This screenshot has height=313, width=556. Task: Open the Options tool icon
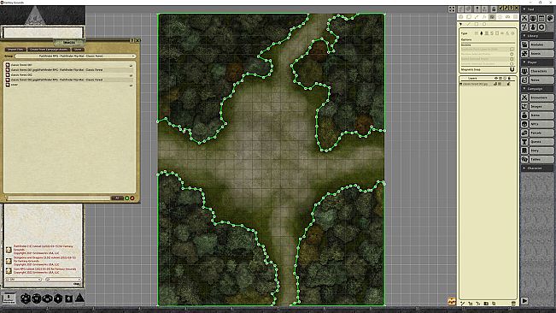(x=541, y=27)
